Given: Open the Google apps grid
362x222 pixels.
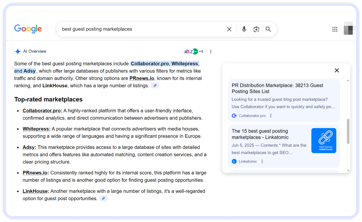Looking at the screenshot, I should point(335,29).
